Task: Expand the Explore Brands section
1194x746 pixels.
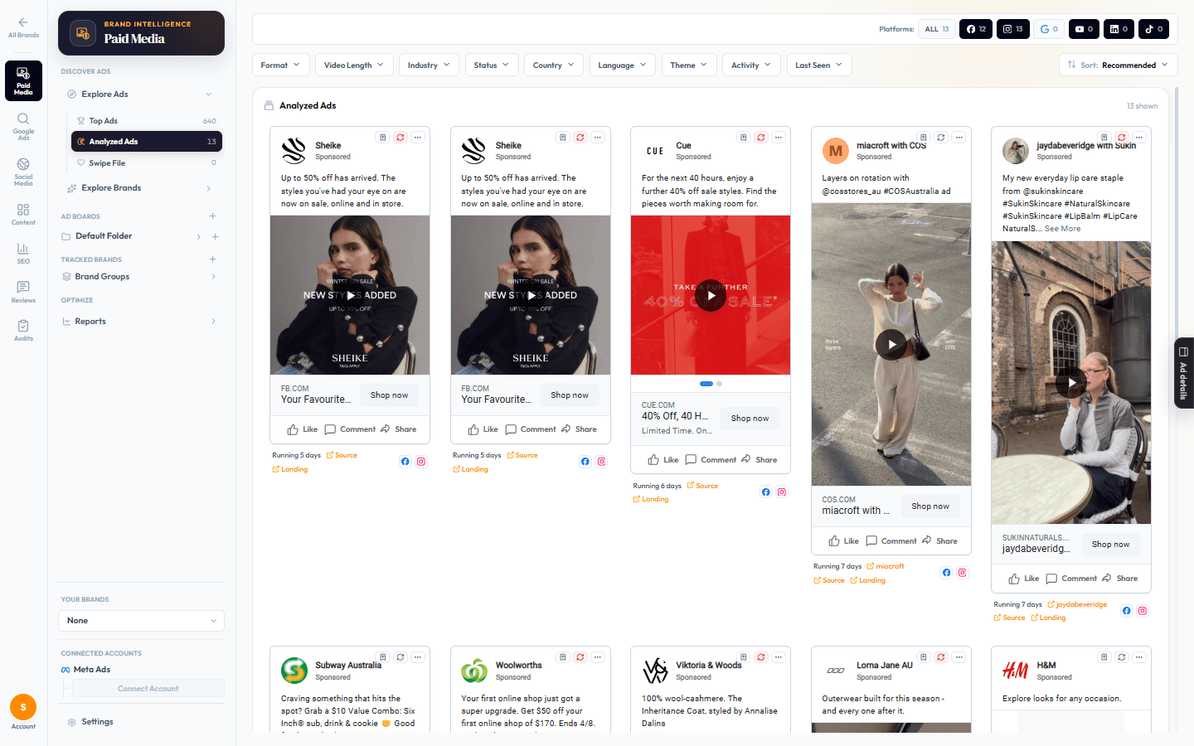Action: (x=141, y=188)
